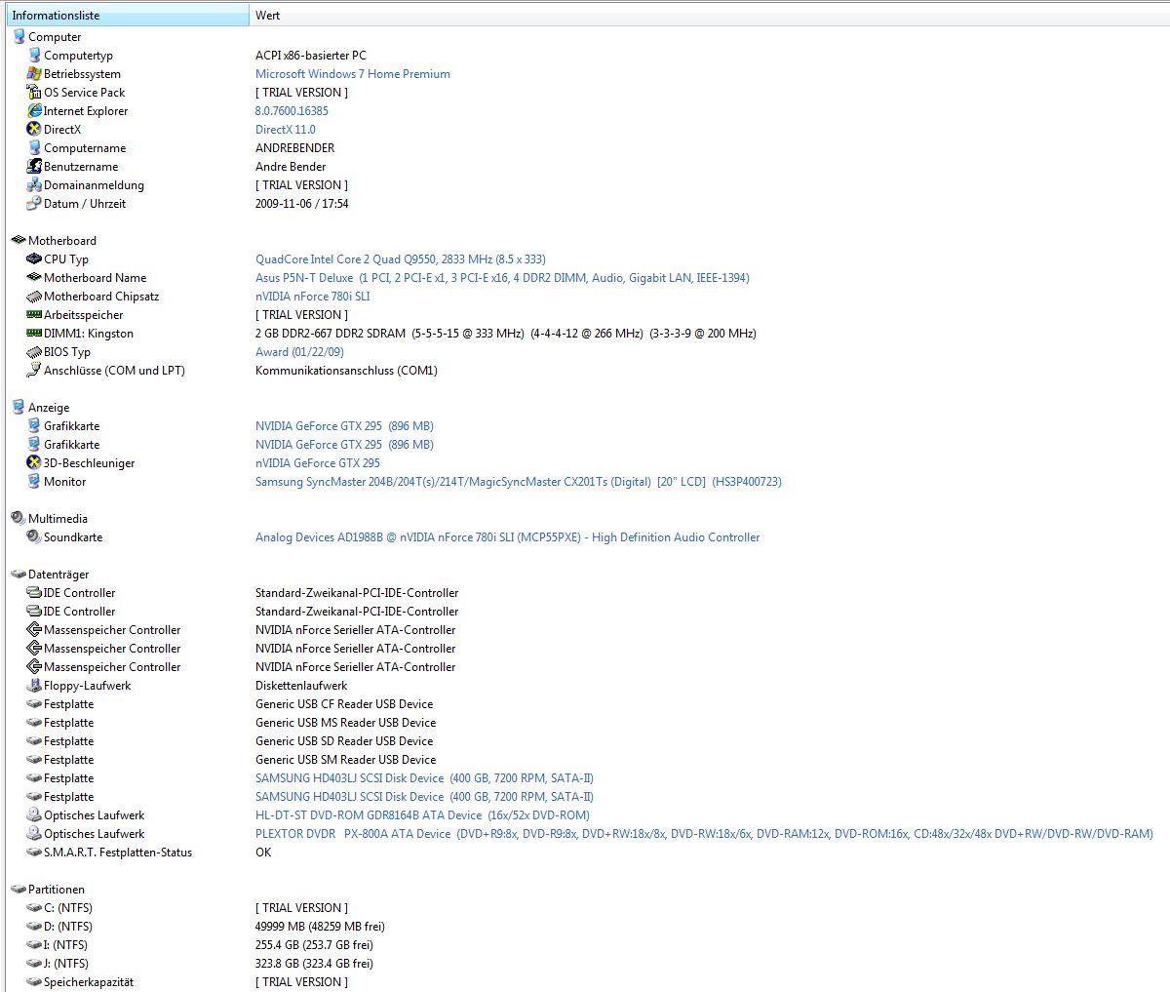Image resolution: width=1170 pixels, height=992 pixels.
Task: Open the PLEXTOR DVDR PX-800A link
Action: pos(704,834)
